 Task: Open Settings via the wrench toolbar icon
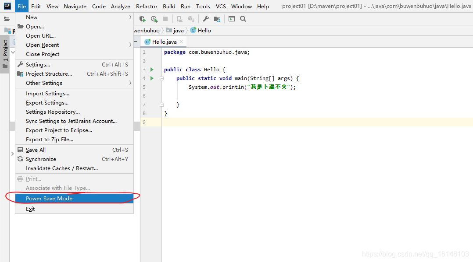(x=206, y=19)
